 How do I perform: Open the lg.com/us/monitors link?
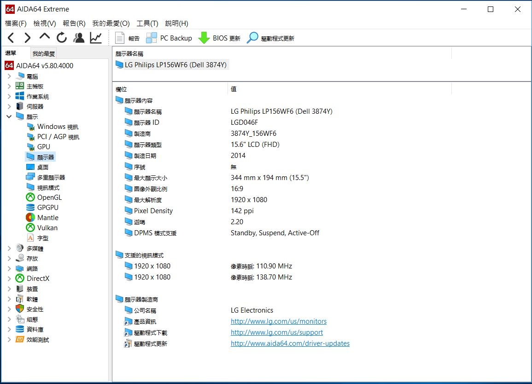(279, 321)
